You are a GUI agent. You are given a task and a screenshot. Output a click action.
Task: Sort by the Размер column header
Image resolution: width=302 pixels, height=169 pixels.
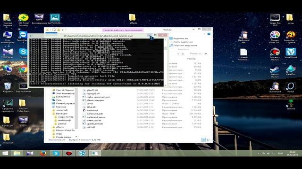click(x=191, y=59)
